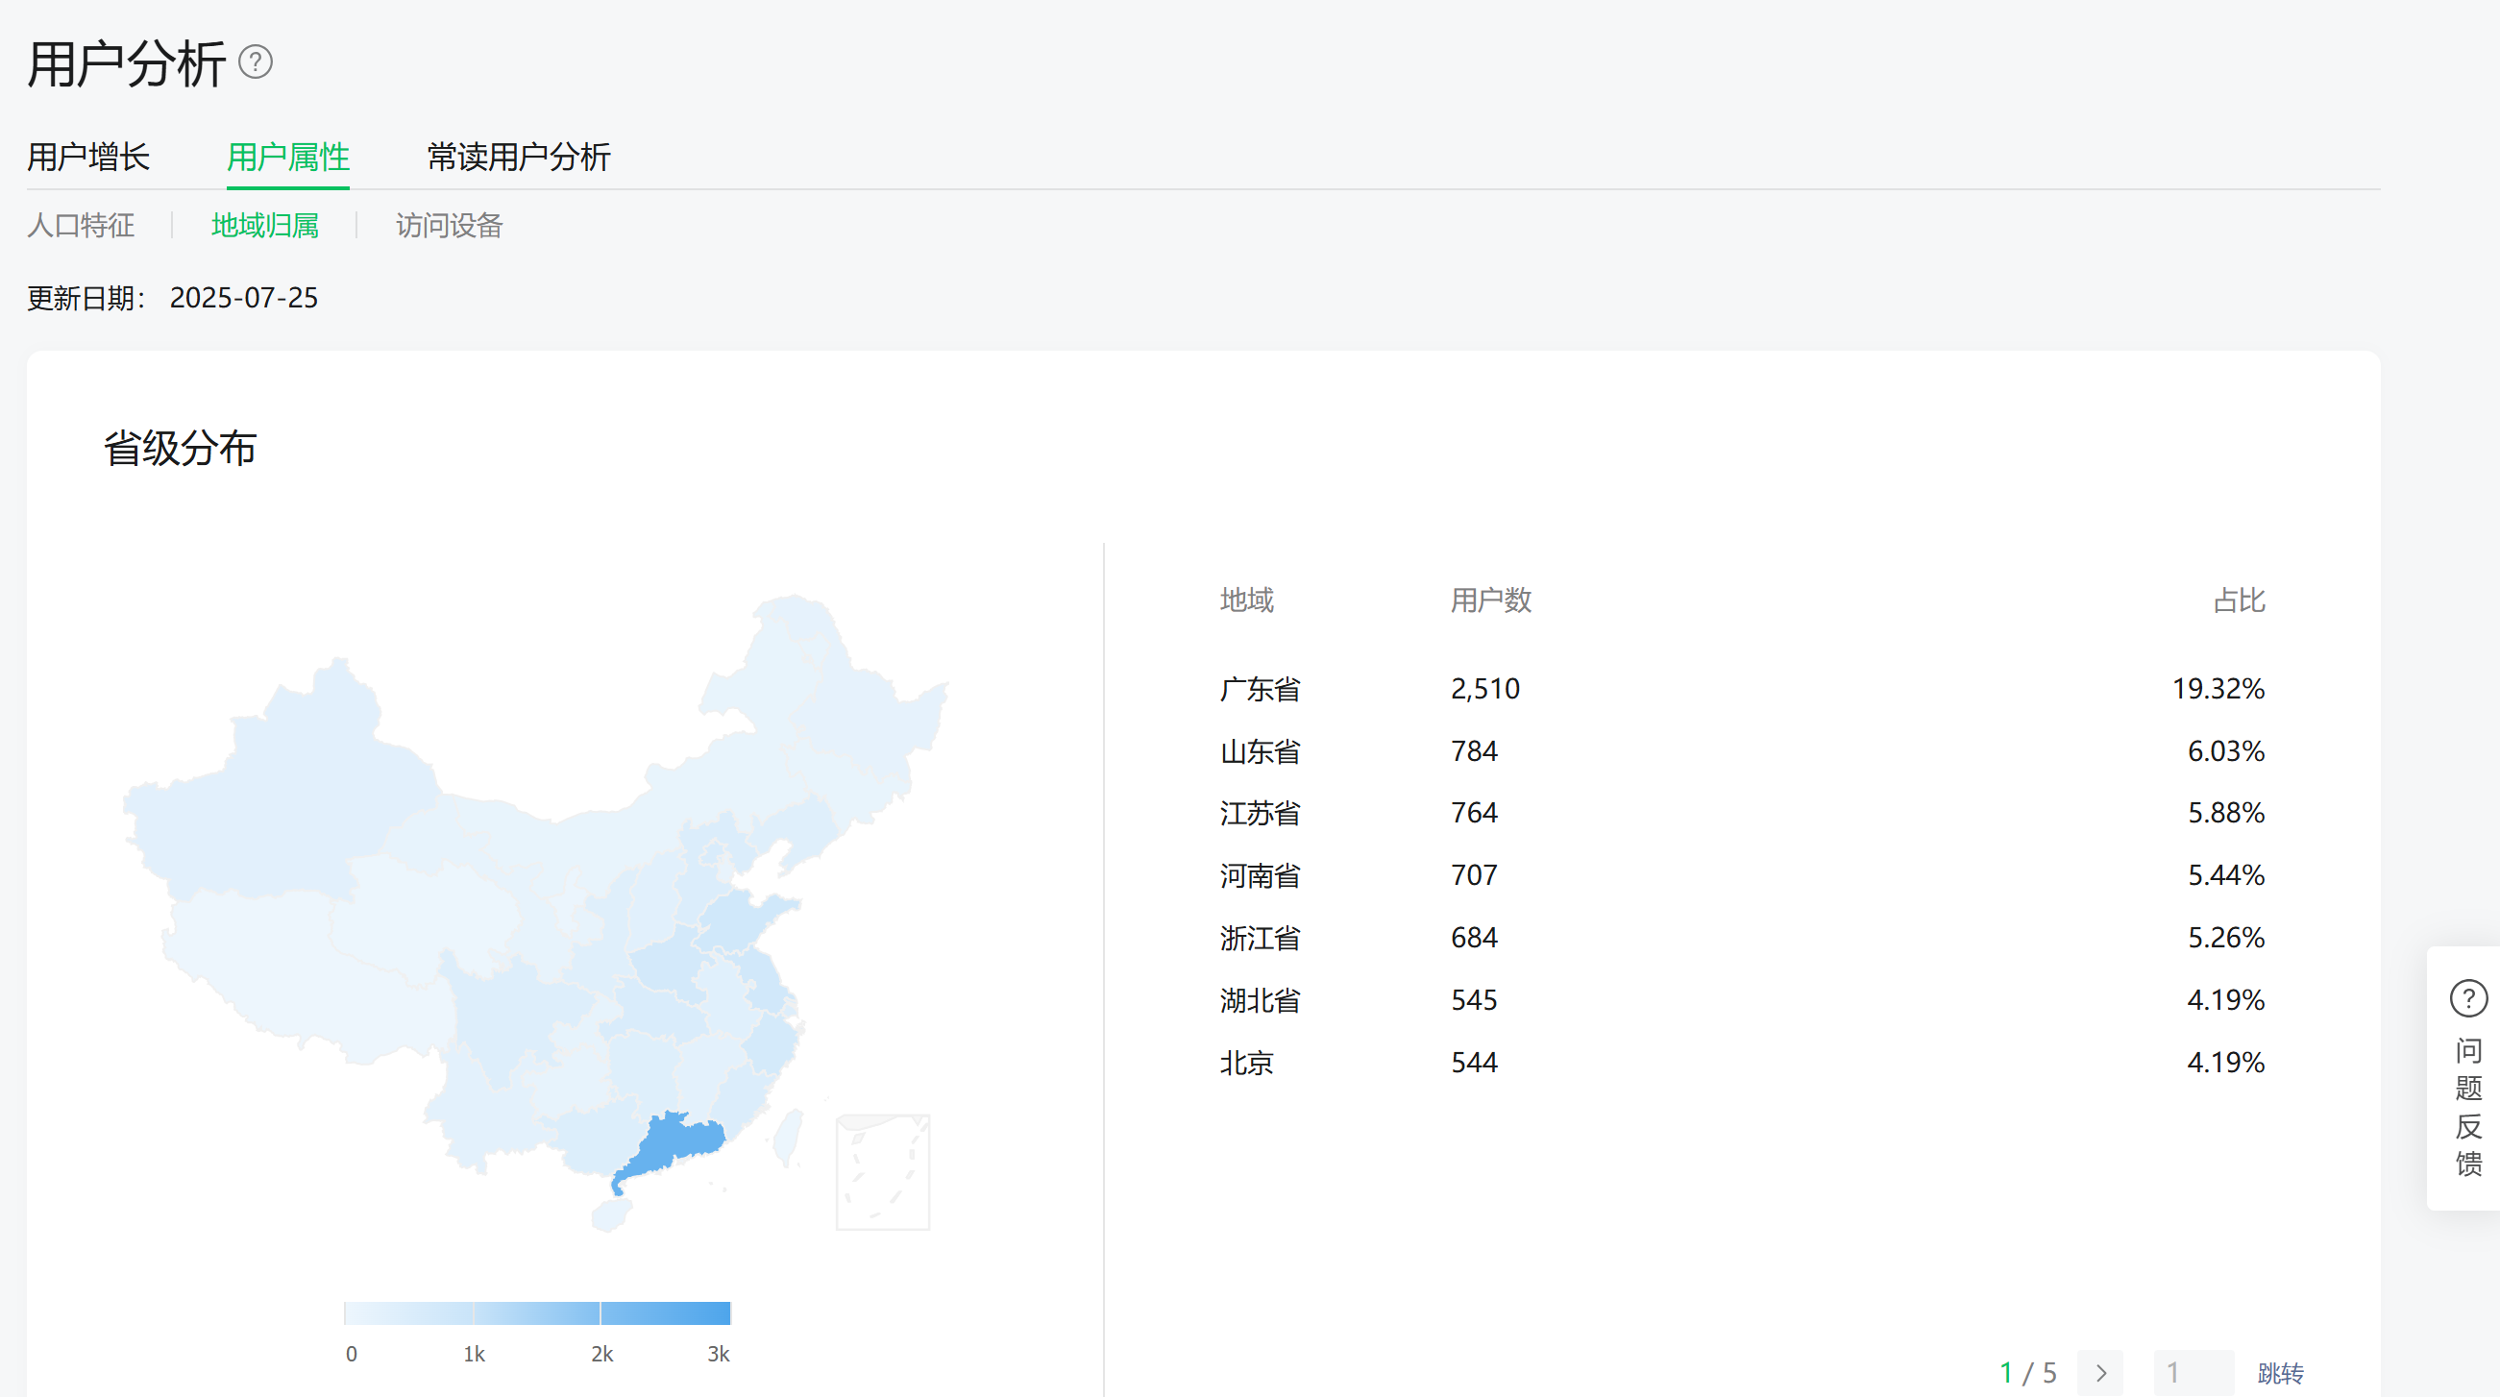Click the 地域 column header
This screenshot has height=1397, width=2500.
1246,600
